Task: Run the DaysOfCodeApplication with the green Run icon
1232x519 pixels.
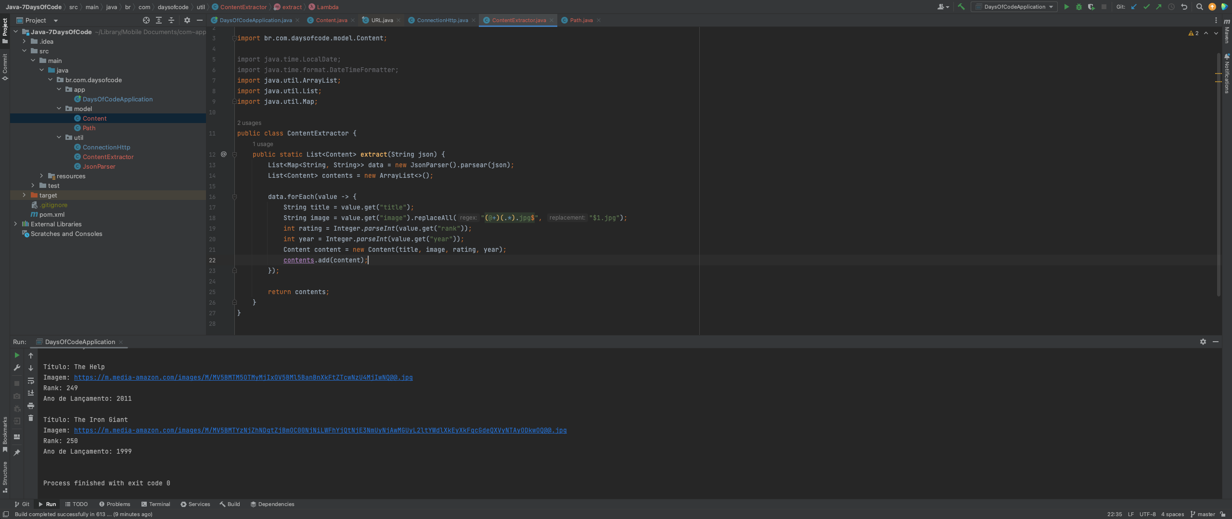Action: [1066, 7]
